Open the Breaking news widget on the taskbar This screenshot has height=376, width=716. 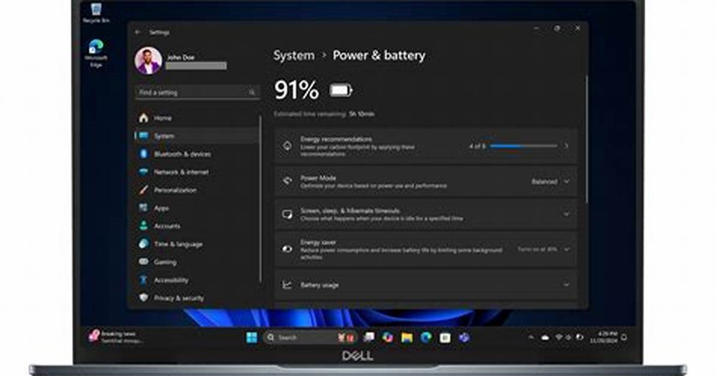point(115,337)
